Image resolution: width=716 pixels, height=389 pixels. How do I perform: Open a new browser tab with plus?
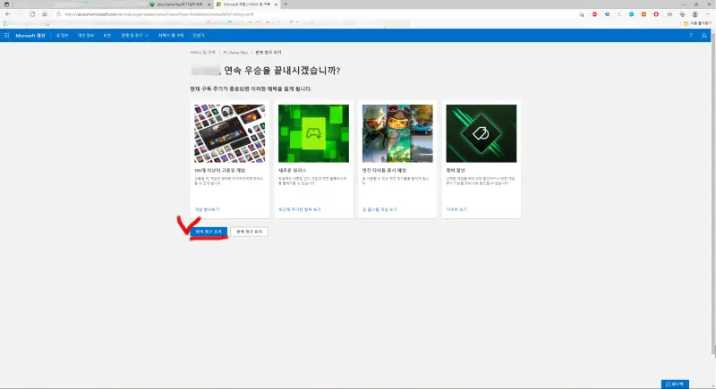286,4
